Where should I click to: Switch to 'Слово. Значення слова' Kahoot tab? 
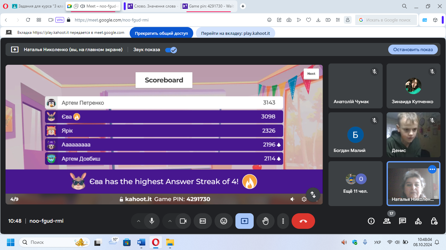tap(153, 6)
